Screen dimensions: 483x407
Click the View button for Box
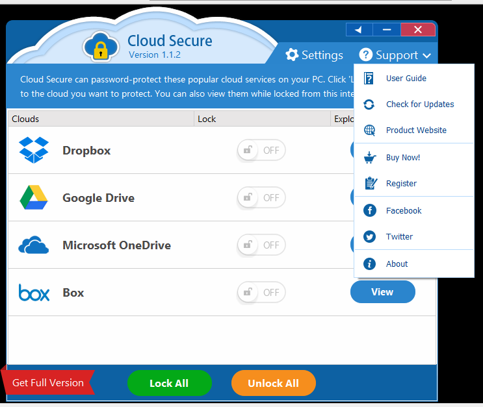tap(383, 291)
